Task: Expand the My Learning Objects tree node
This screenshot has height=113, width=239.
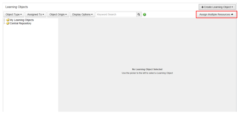Action: click(5, 20)
